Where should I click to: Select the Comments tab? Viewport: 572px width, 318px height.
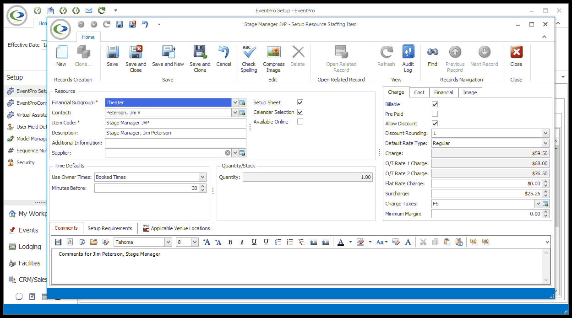coord(66,228)
